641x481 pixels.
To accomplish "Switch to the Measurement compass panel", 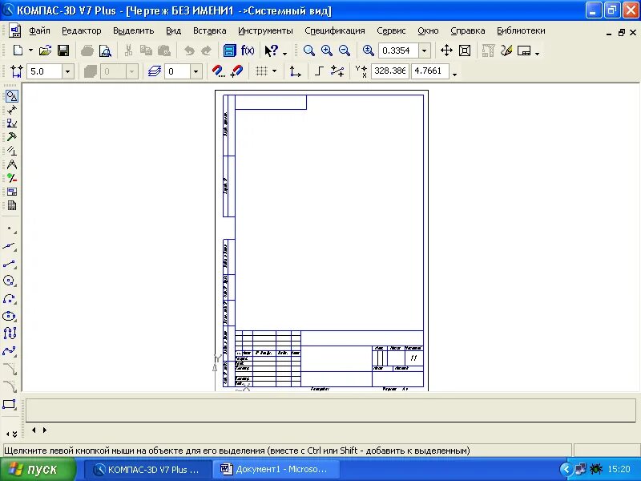I will [x=12, y=164].
